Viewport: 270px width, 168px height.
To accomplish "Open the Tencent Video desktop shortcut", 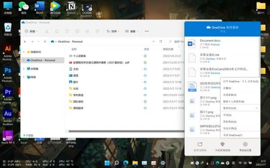I will [x=55, y=8].
